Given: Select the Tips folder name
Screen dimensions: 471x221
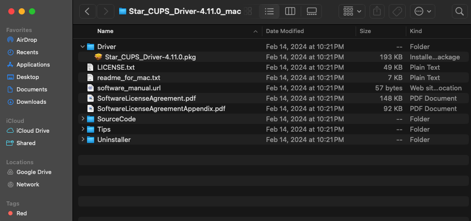Looking at the screenshot, I should 104,129.
